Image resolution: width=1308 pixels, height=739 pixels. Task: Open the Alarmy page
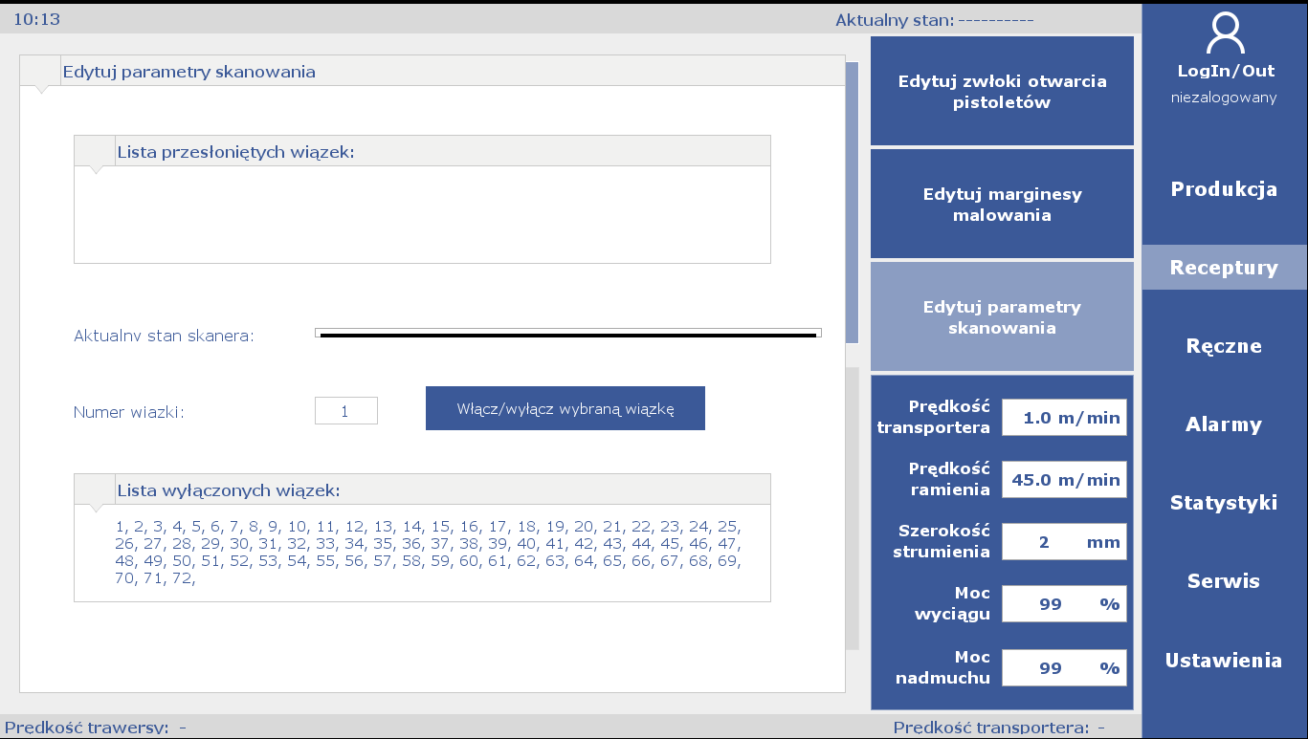coord(1224,424)
